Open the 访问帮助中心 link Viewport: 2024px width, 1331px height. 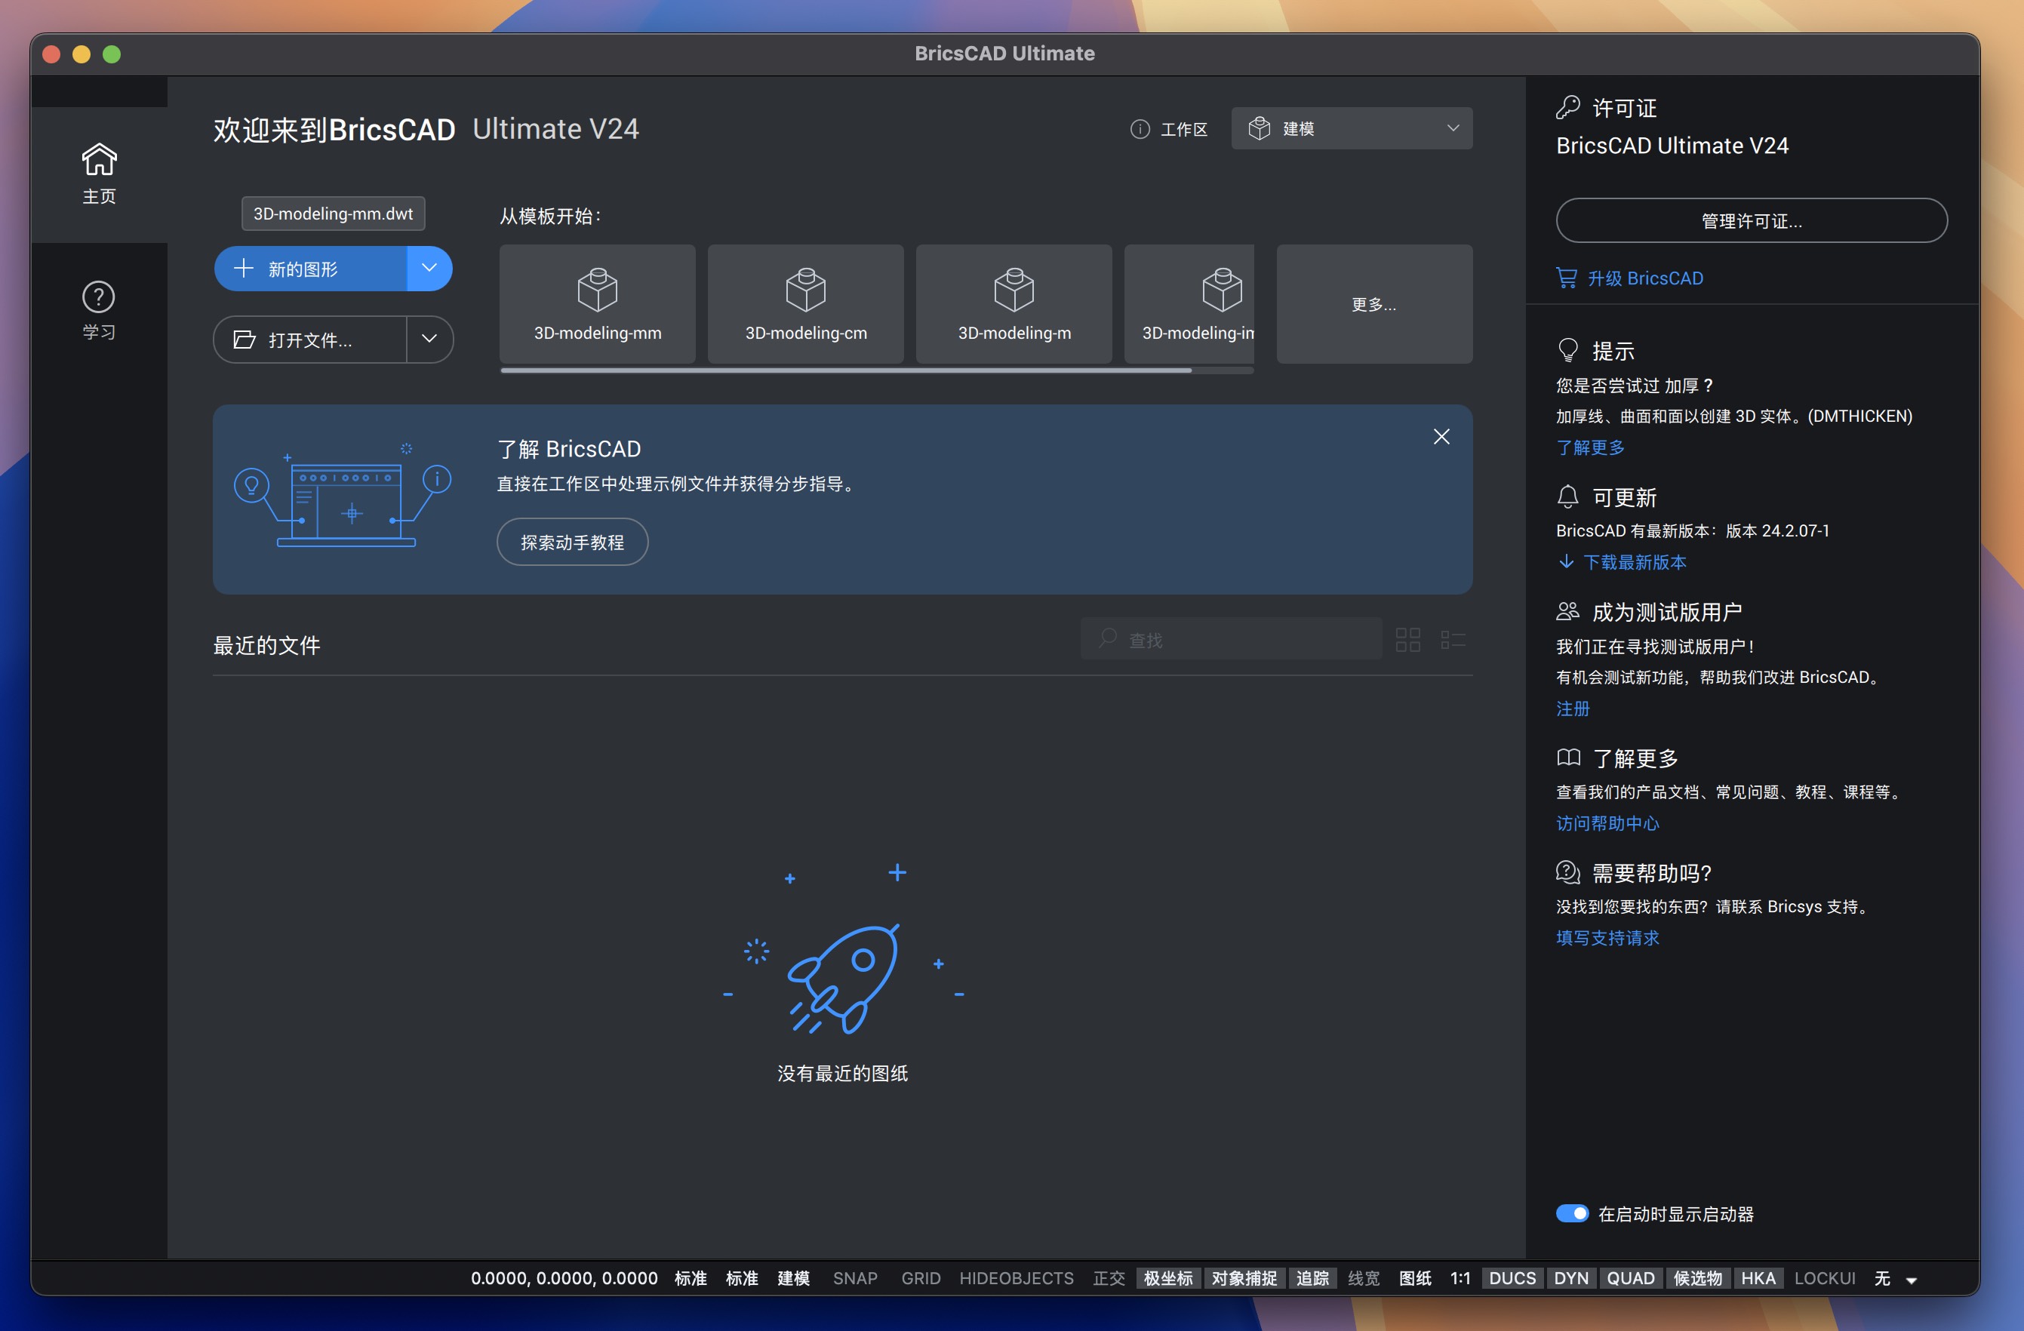pos(1607,822)
